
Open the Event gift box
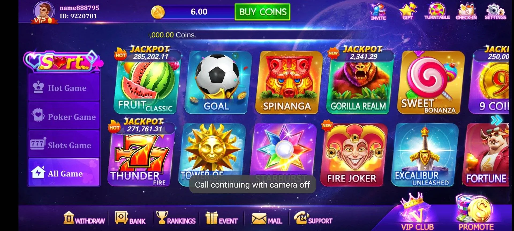coord(221,218)
